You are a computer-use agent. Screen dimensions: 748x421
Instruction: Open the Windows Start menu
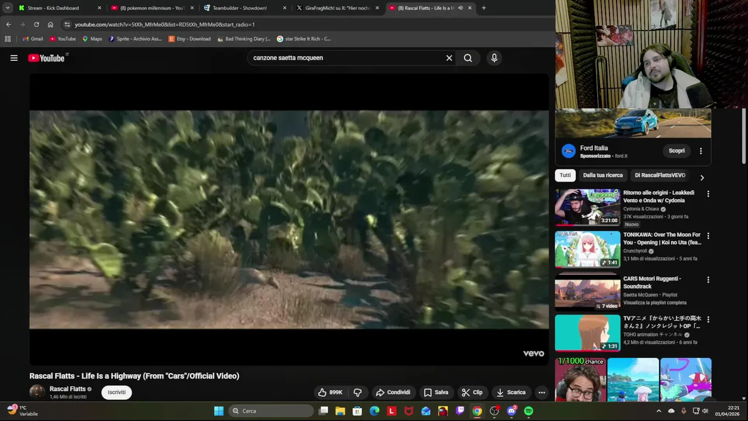[x=219, y=411]
